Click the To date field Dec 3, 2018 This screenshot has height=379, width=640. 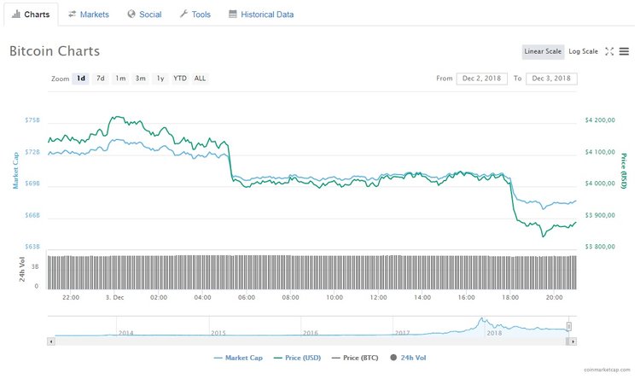point(551,79)
